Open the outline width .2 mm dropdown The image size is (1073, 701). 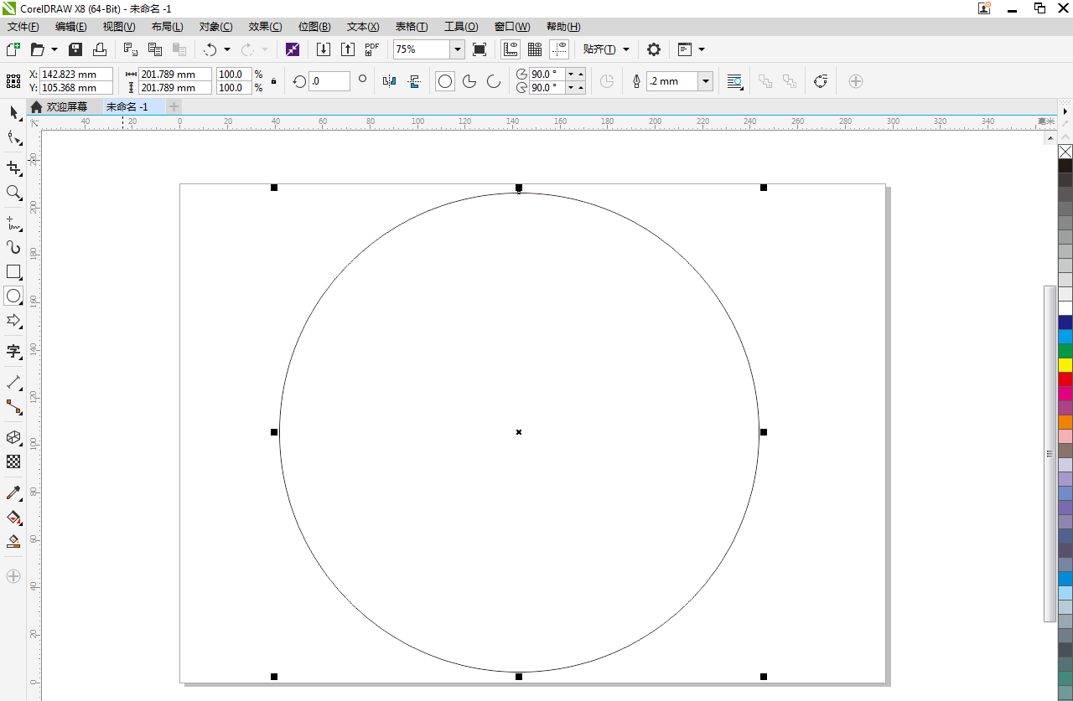coord(706,81)
